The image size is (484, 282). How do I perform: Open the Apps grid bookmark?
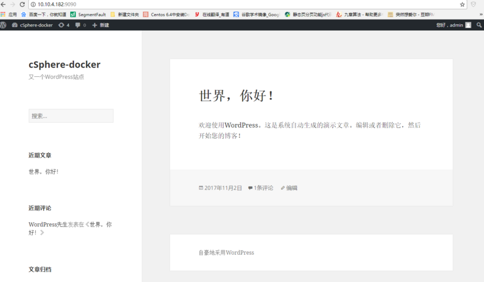[x=8, y=15]
